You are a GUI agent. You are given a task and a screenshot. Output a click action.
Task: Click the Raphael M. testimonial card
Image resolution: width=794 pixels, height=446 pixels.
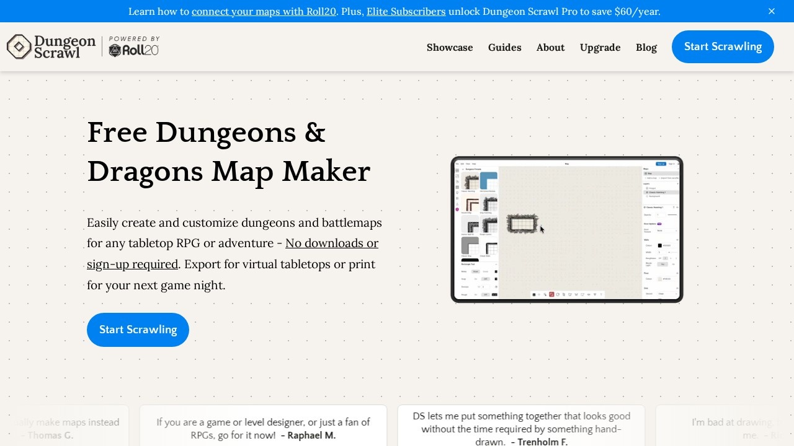tap(263, 426)
